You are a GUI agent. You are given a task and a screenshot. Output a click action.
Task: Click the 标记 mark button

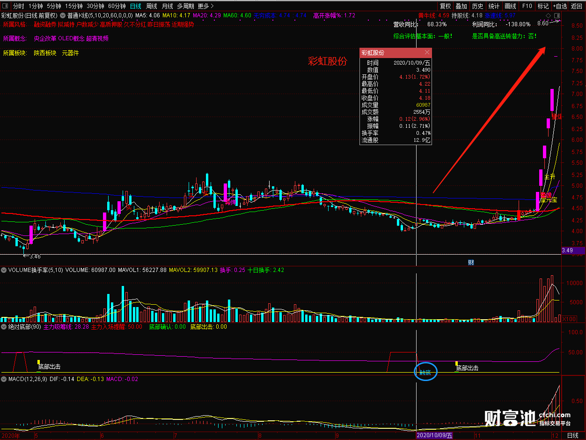(x=543, y=6)
